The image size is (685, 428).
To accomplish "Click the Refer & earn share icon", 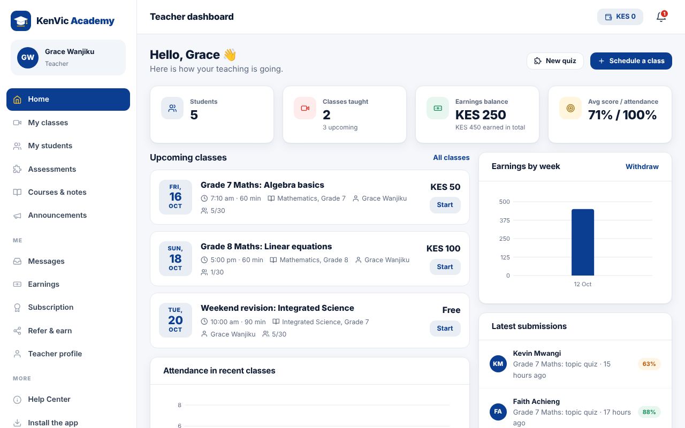I will pyautogui.click(x=17, y=331).
